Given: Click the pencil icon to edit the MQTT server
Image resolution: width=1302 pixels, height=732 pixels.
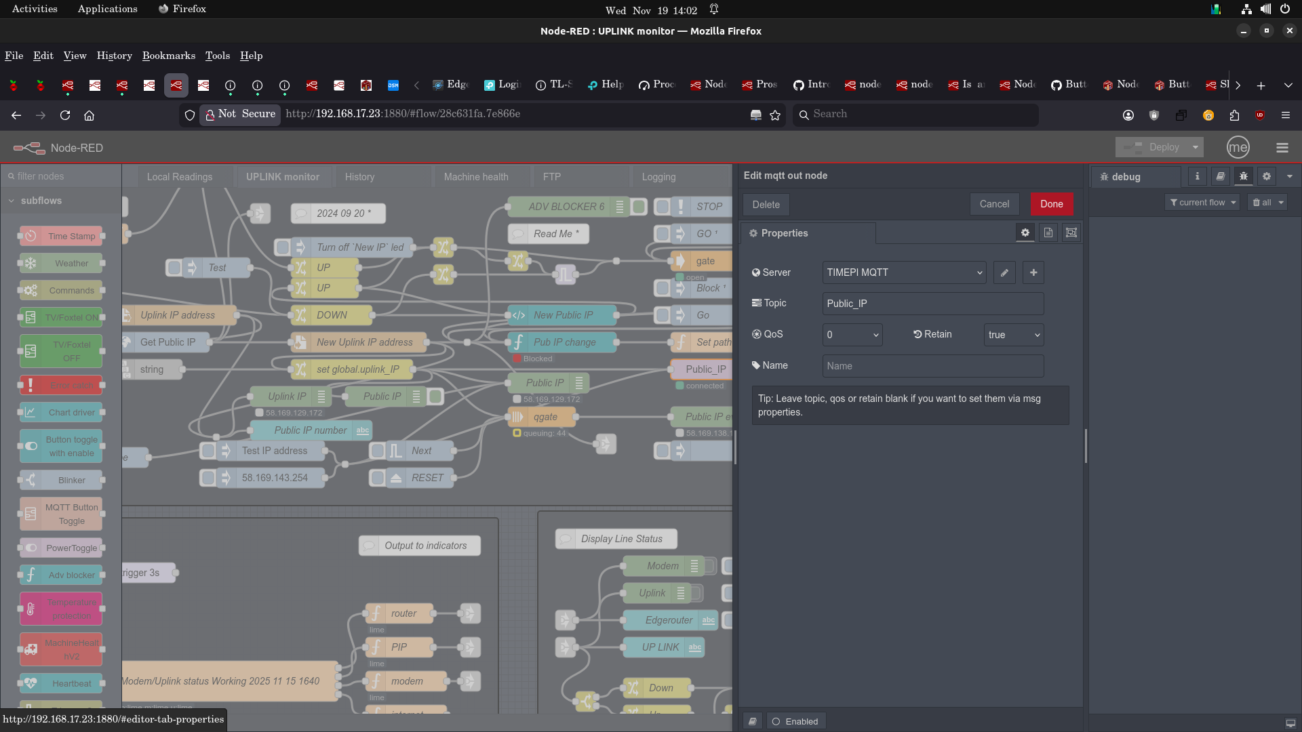Looking at the screenshot, I should pos(1004,272).
